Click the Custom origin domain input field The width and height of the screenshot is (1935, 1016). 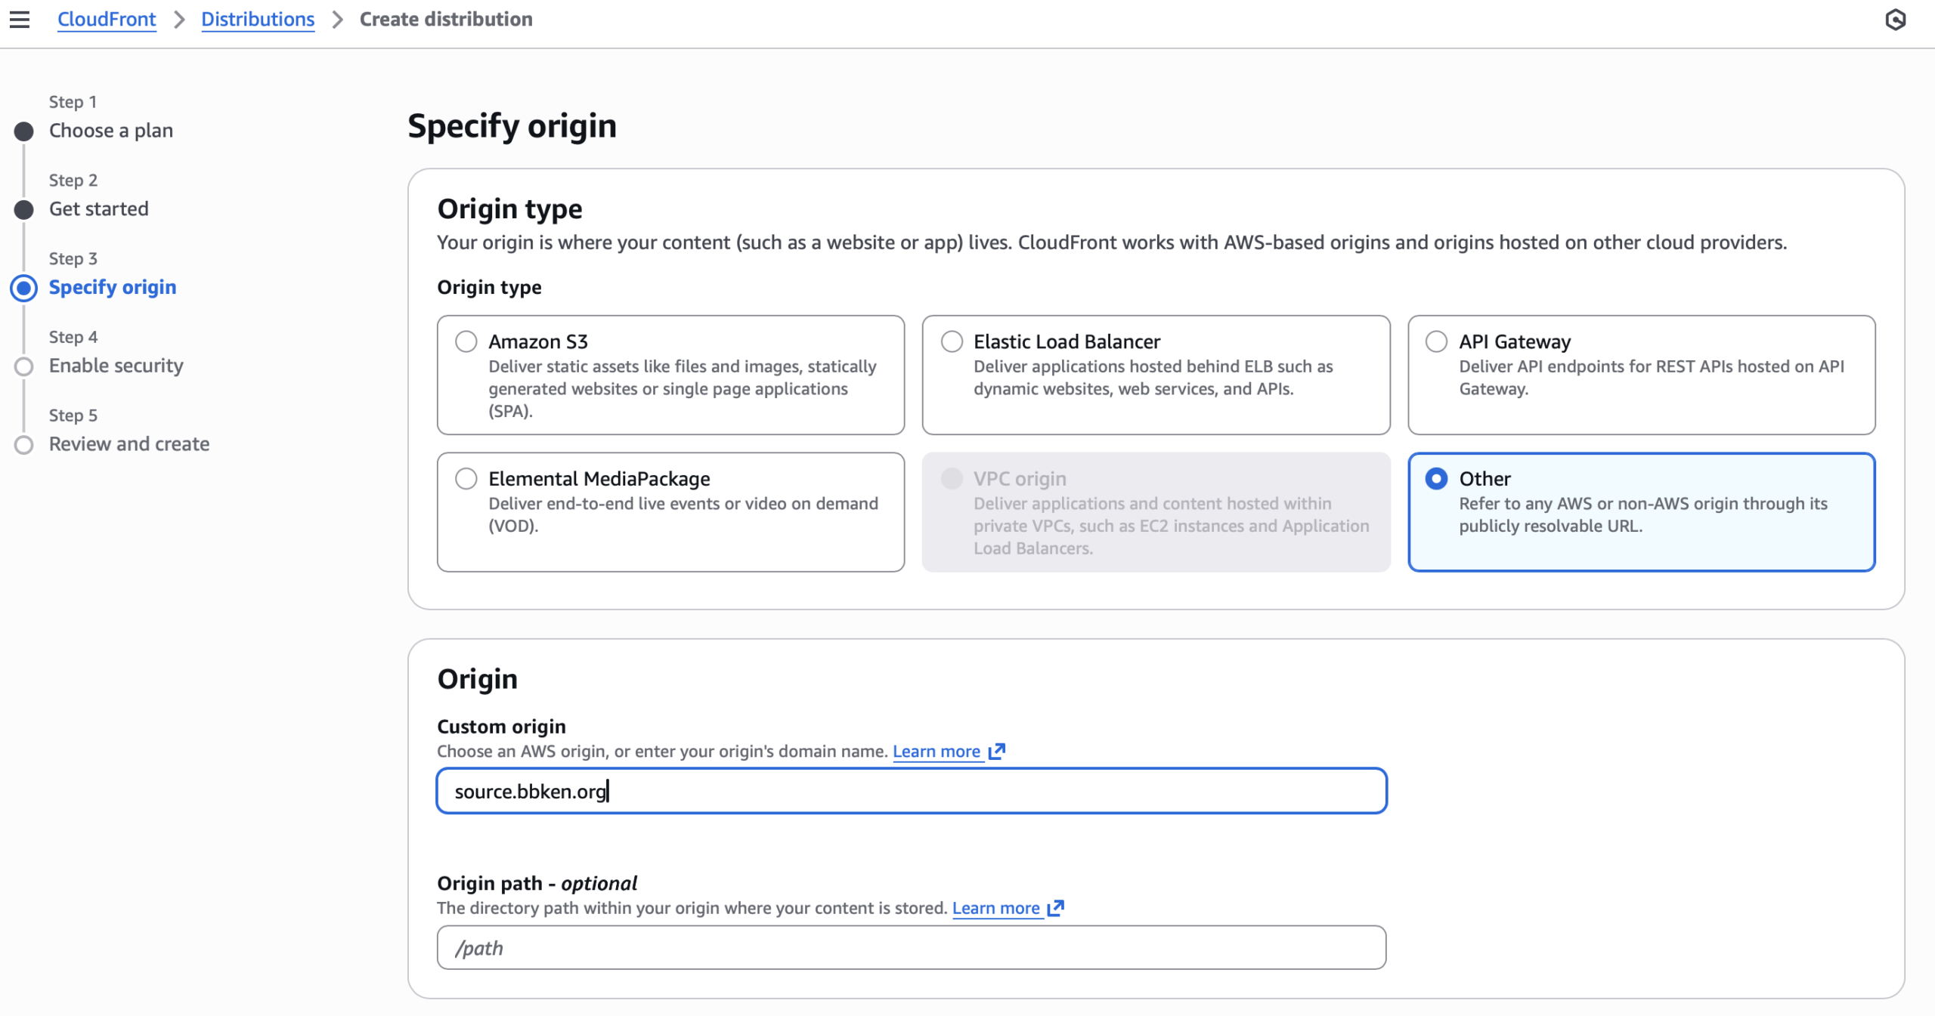(x=911, y=791)
